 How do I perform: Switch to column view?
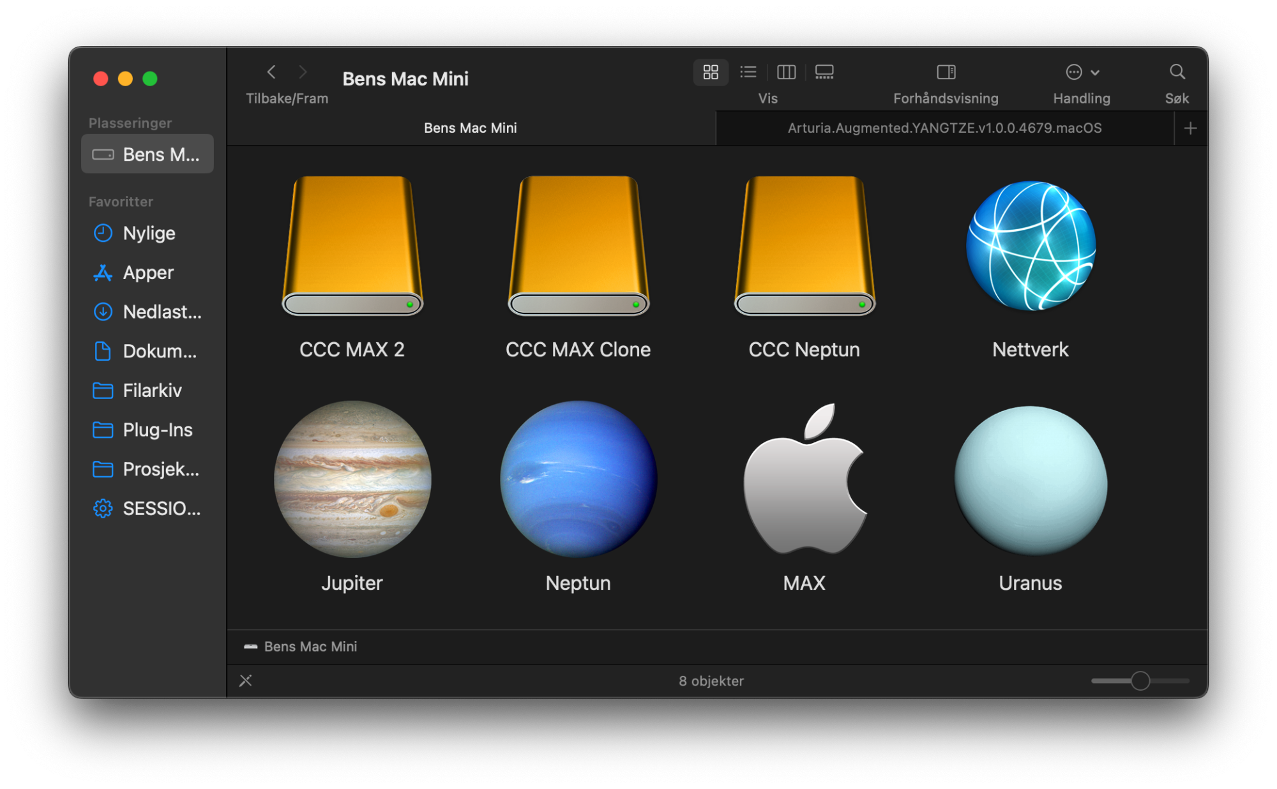pos(786,72)
